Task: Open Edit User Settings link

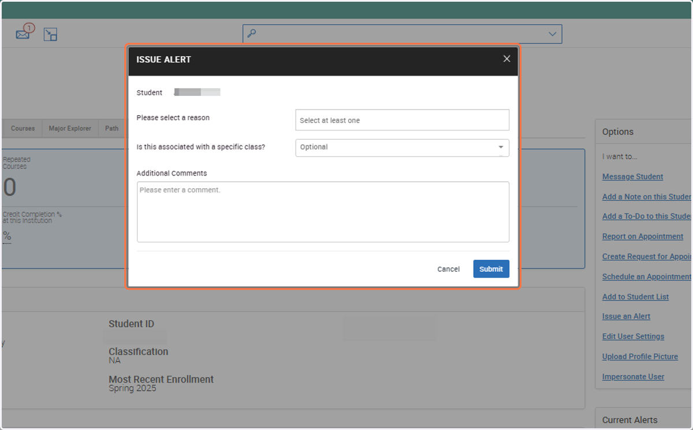Action: pyautogui.click(x=633, y=336)
